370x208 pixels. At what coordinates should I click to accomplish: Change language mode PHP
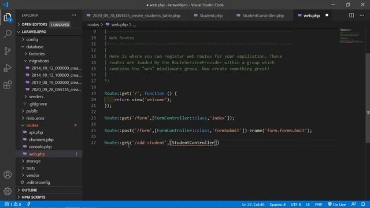pos(319,205)
